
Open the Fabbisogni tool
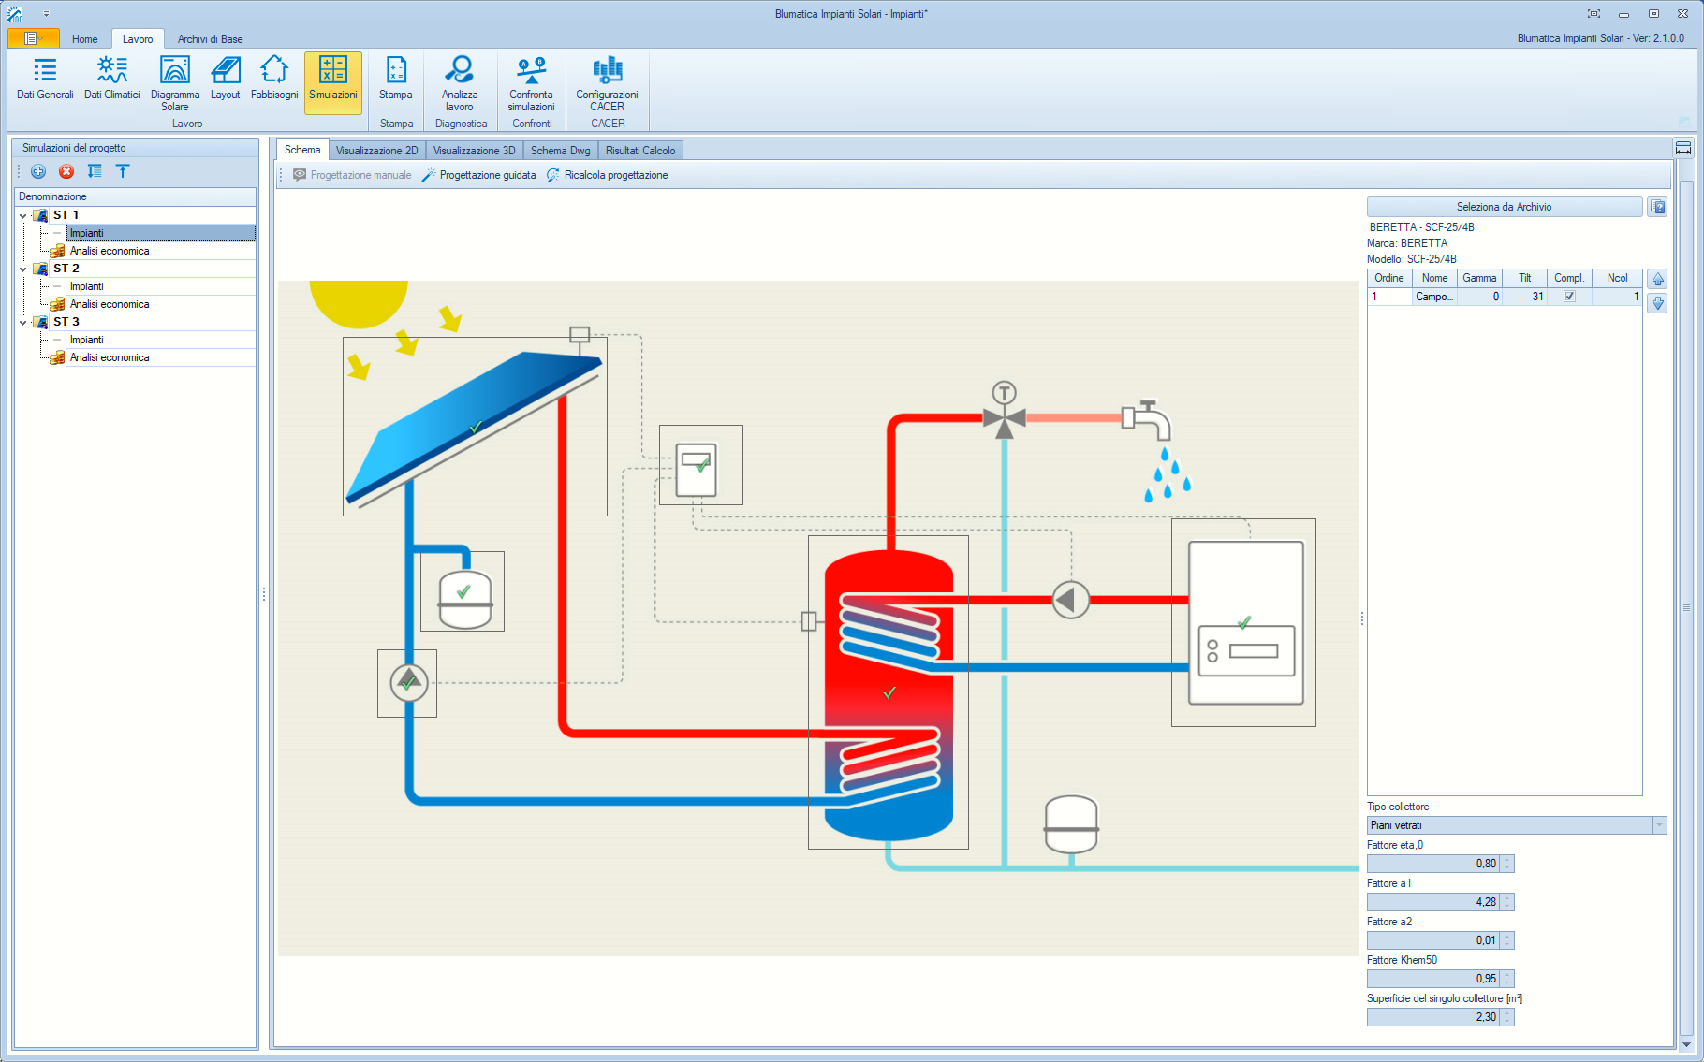[x=274, y=79]
